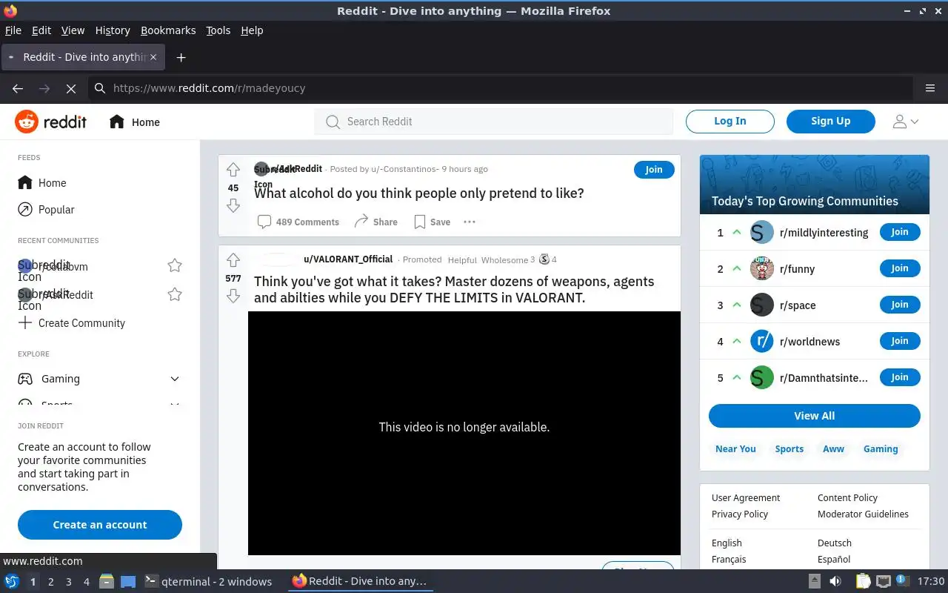The width and height of the screenshot is (948, 593).
Task: Open a new browser tab
Action: [181, 57]
